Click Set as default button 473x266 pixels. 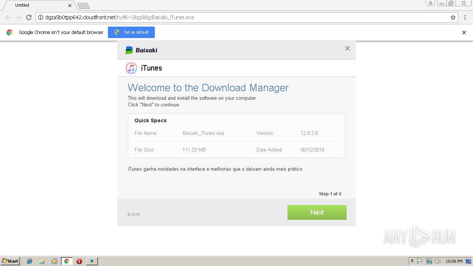pyautogui.click(x=131, y=32)
